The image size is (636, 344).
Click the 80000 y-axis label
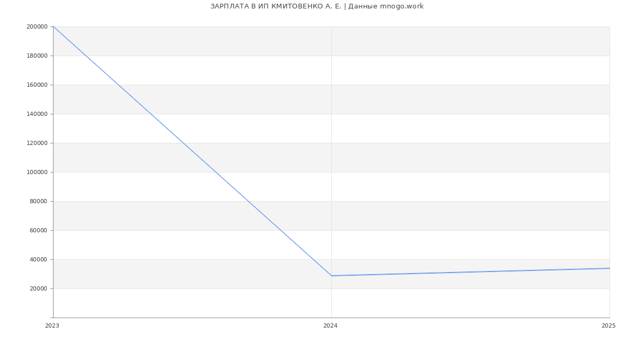coord(38,201)
